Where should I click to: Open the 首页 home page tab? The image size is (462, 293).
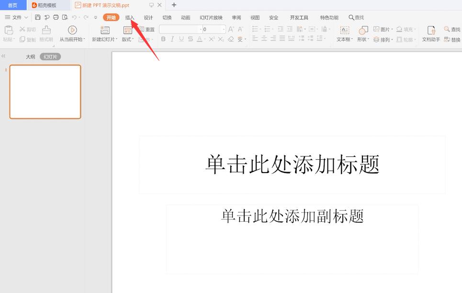[x=13, y=5]
